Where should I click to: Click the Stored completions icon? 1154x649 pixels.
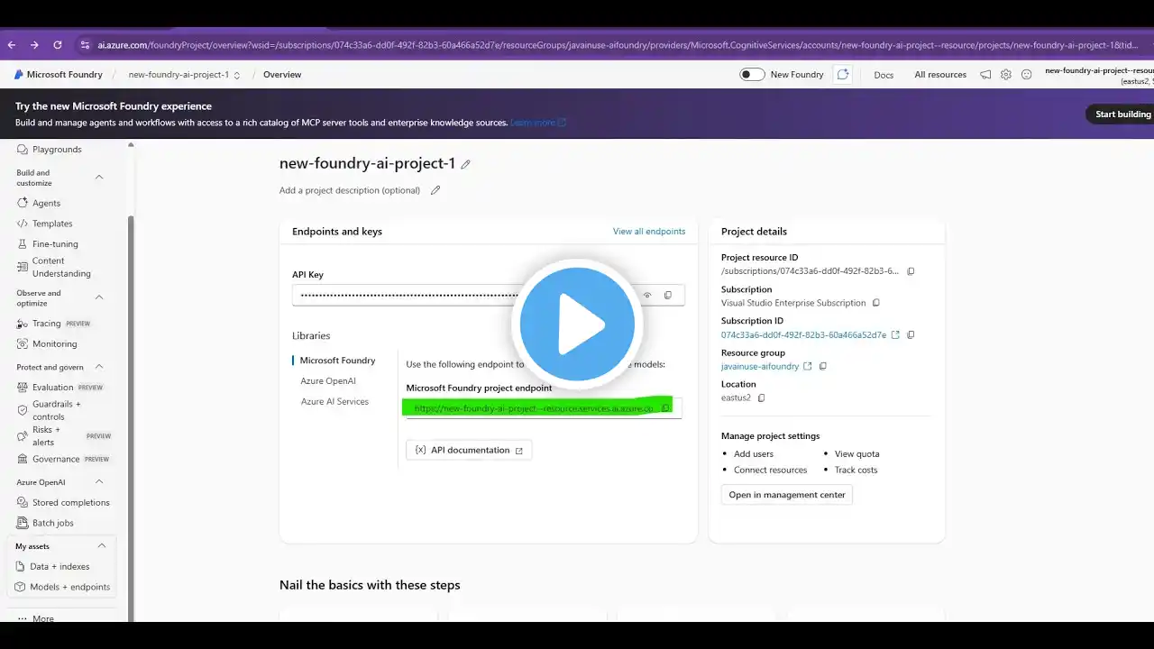tap(23, 503)
